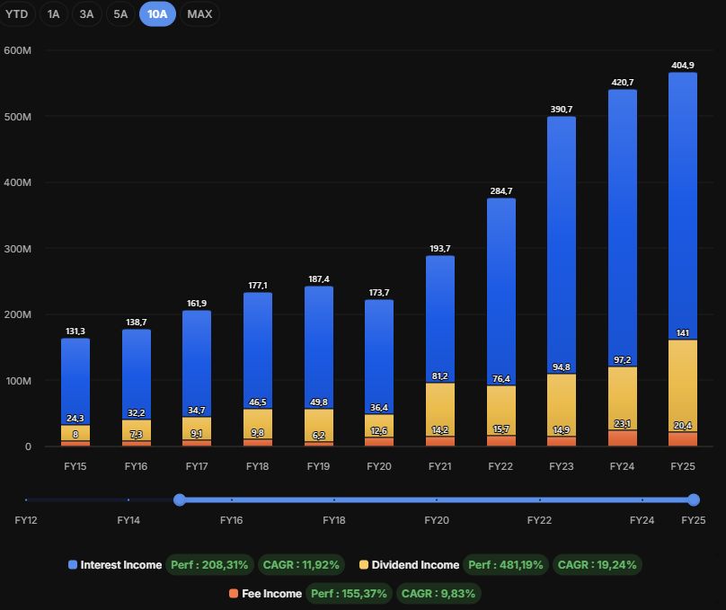The height and width of the screenshot is (610, 726).
Task: Switch to the MAX range tab
Action: click(199, 14)
